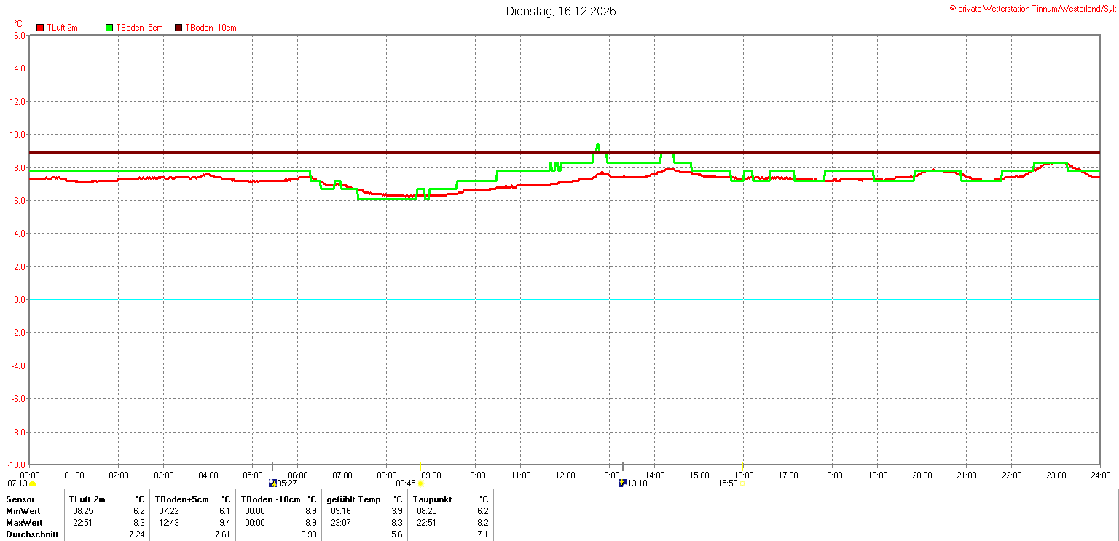This screenshot has width=1119, height=541.
Task: Click the sun icon beside 07:13
Action: tap(32, 483)
